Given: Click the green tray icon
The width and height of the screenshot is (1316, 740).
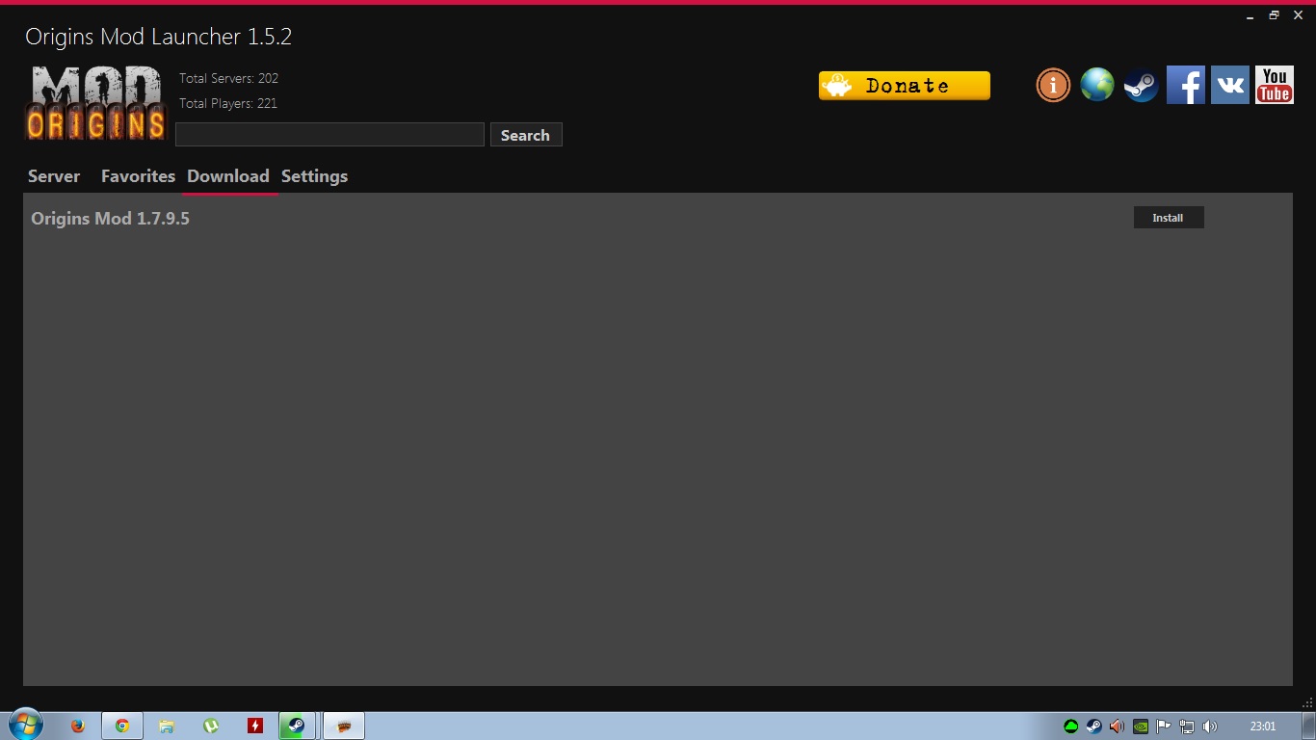Looking at the screenshot, I should click(1070, 727).
